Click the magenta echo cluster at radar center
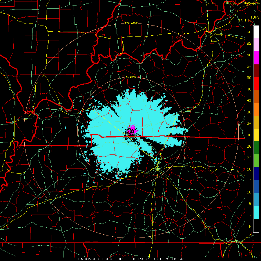 [x=132, y=130]
